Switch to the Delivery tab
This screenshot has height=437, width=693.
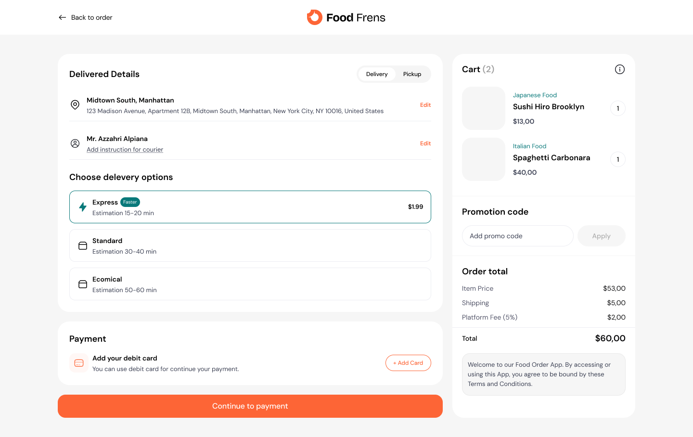377,74
